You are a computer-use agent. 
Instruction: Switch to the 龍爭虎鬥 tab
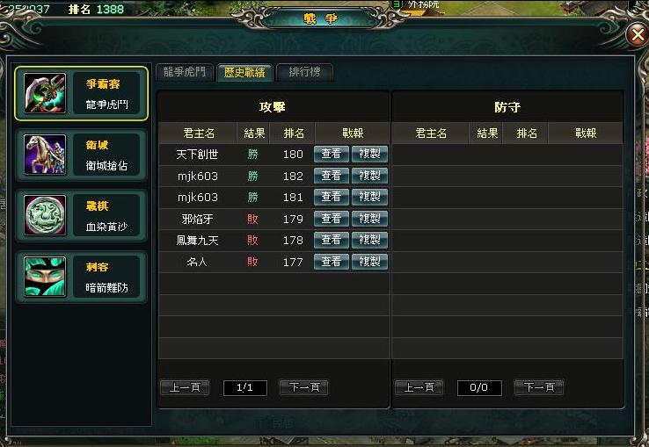click(185, 72)
